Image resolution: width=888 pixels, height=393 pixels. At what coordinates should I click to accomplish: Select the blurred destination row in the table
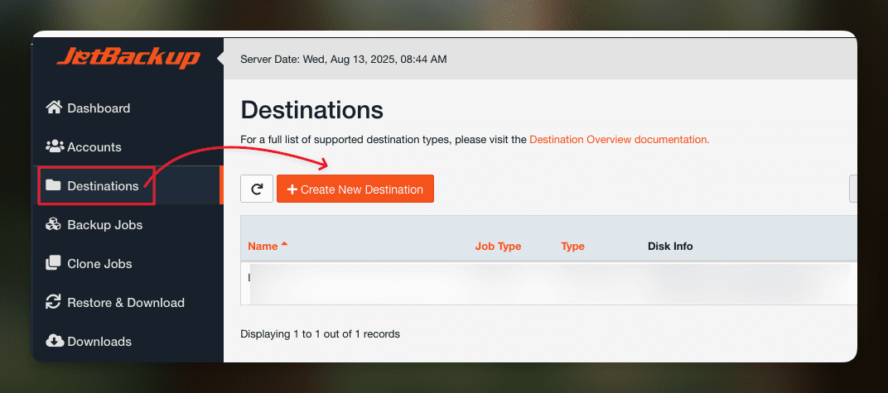[x=547, y=283]
